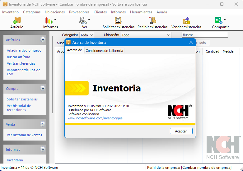Open the Clientes menu
Image resolution: width=243 pixels, height=171 pixels.
100,12
